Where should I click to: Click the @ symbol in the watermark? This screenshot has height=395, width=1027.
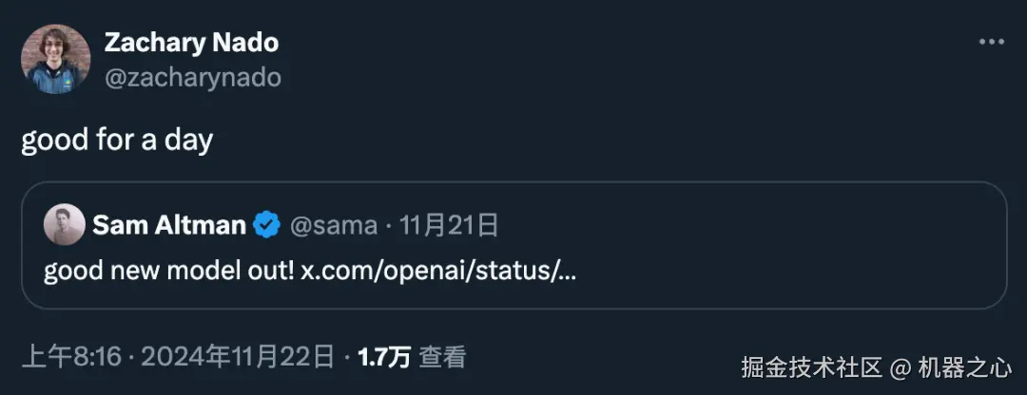pyautogui.click(x=900, y=368)
